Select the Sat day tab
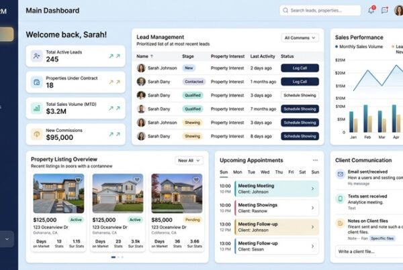 click(x=302, y=172)
